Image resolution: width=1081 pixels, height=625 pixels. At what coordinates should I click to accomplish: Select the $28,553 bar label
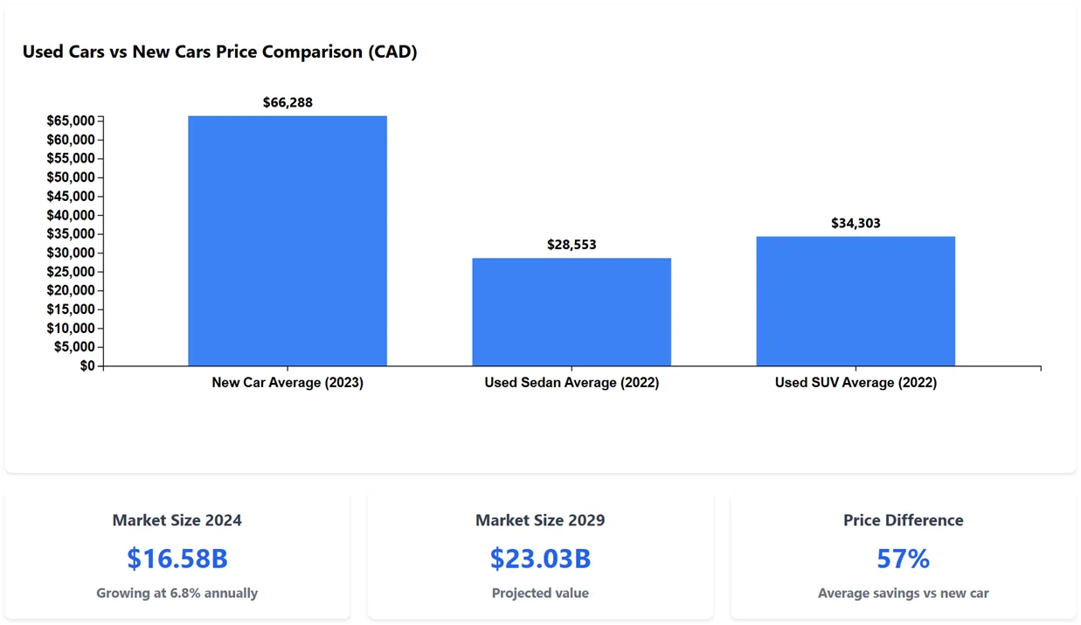[x=572, y=245]
